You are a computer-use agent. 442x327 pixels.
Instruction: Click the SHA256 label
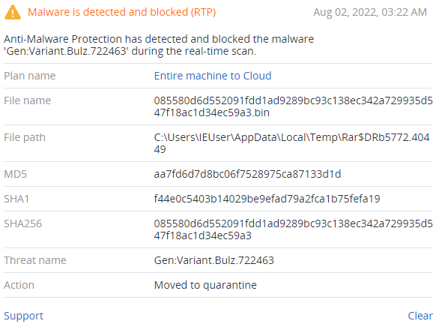click(22, 223)
